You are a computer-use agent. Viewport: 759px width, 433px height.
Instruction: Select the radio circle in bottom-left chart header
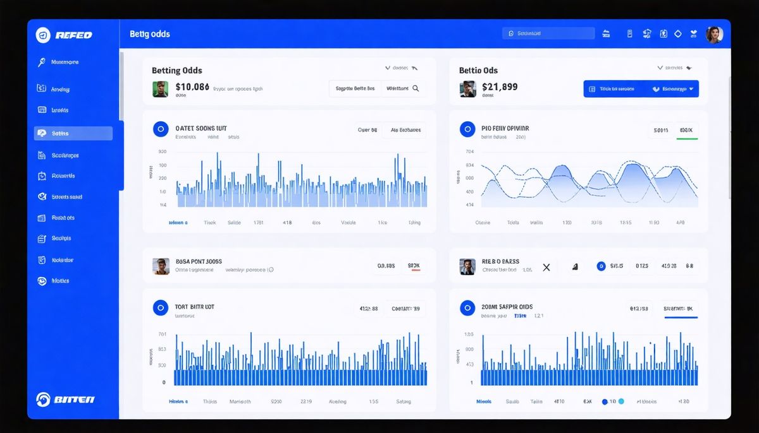click(x=161, y=308)
